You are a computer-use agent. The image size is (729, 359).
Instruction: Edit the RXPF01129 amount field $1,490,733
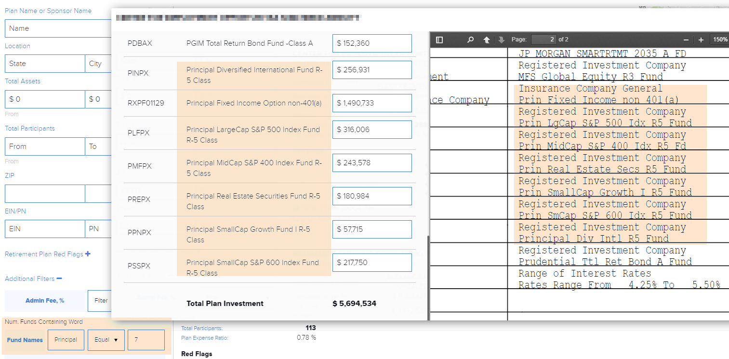(372, 103)
